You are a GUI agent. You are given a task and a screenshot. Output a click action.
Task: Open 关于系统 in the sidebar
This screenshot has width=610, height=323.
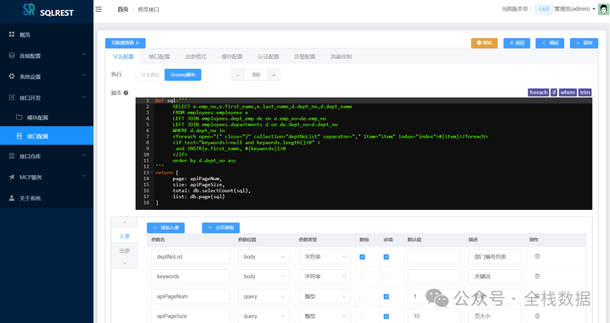tap(30, 198)
